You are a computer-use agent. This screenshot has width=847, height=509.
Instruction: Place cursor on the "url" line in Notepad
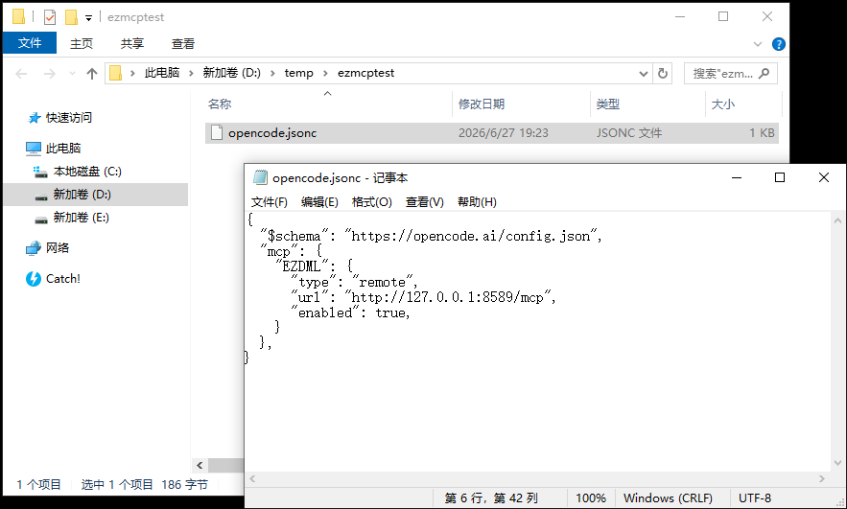pos(424,297)
